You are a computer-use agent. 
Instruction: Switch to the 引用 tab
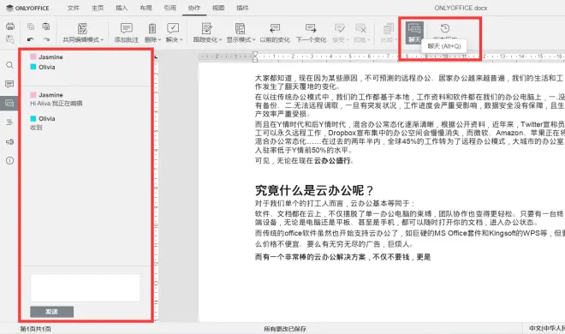coord(169,8)
